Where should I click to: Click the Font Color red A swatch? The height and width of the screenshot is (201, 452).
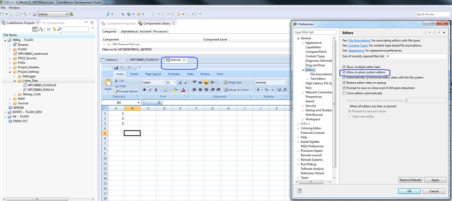[183, 90]
